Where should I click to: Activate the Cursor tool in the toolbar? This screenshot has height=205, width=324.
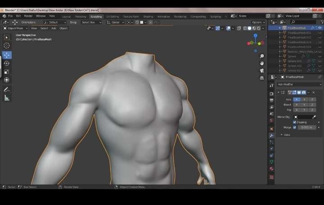[x=7, y=45]
